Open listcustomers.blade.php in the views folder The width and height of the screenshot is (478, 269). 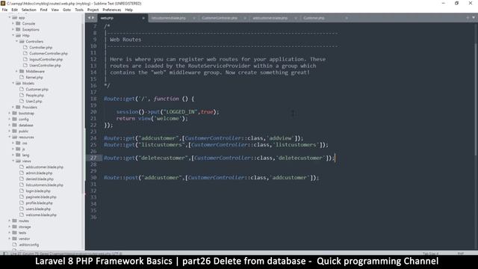tap(45, 185)
